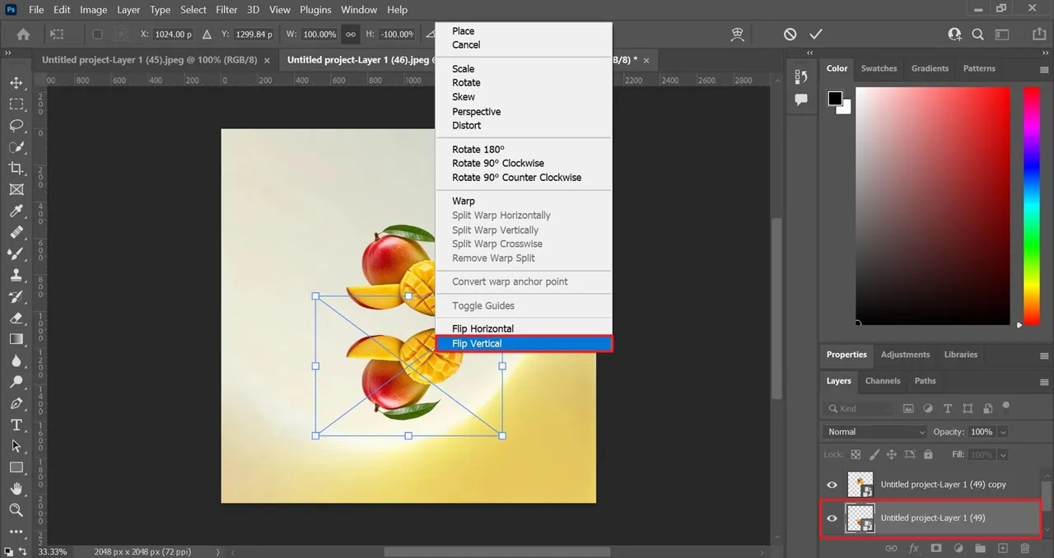Commit the transform with the checkmark

816,35
